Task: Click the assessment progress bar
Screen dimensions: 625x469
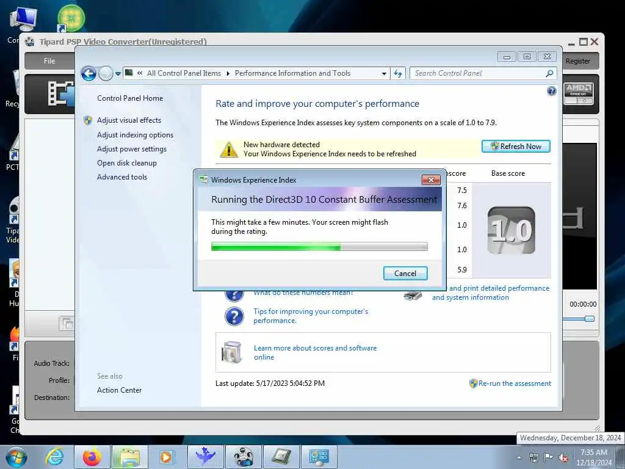Action: [319, 247]
